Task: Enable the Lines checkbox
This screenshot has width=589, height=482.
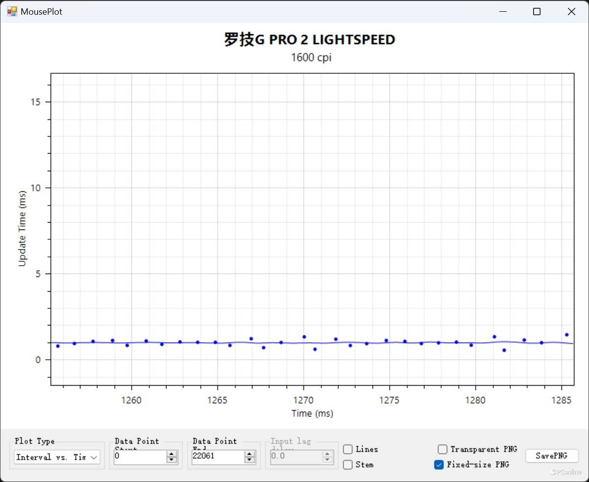Action: coord(348,449)
